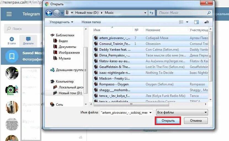
Task: Open the Все файлы file type dropdown
Action: pos(182,112)
